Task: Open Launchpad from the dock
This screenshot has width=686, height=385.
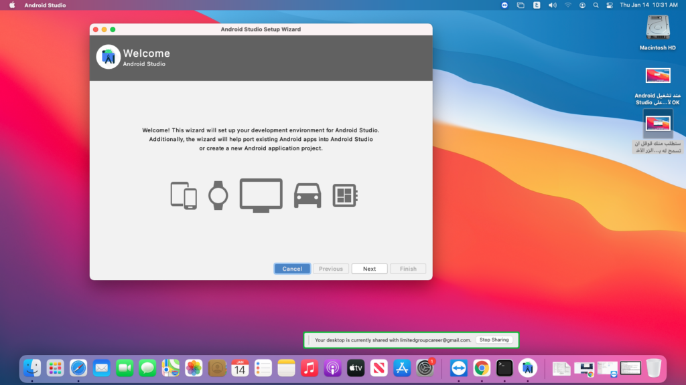Action: tap(55, 368)
